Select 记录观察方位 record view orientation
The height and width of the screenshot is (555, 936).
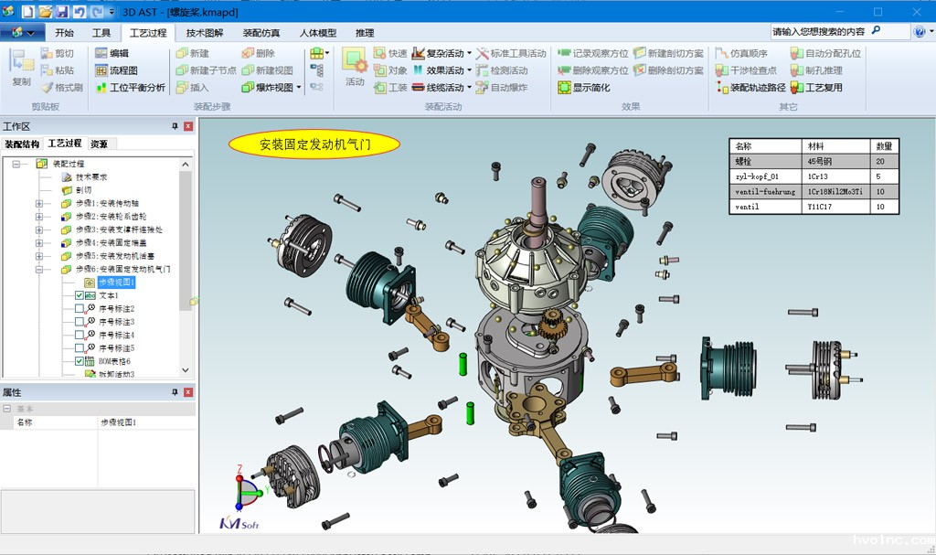599,53
